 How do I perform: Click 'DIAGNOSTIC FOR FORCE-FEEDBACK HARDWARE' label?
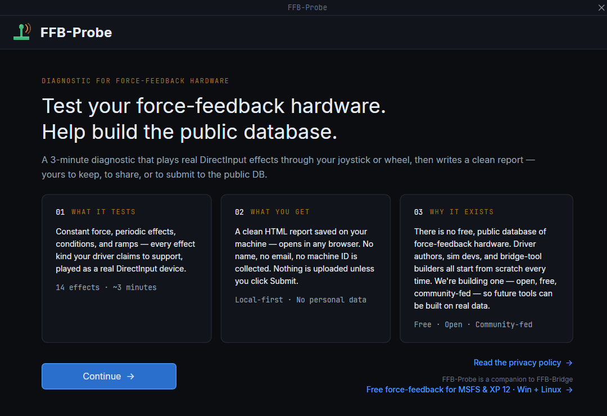135,81
